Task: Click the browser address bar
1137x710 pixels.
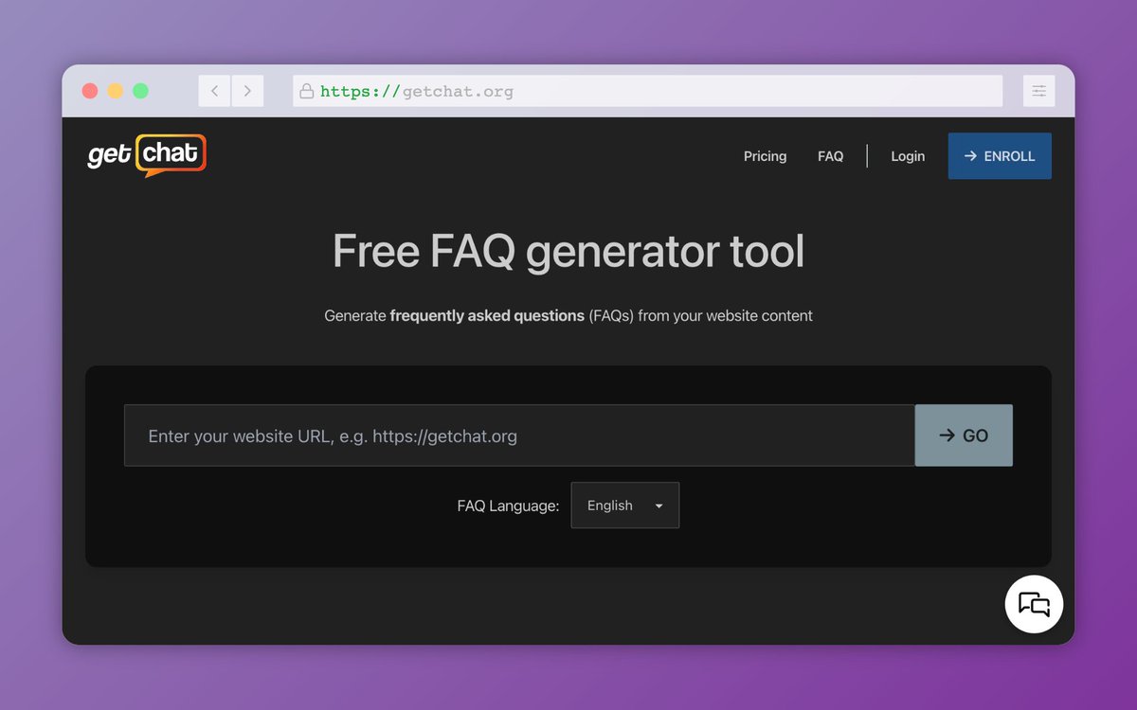Action: pyautogui.click(x=647, y=91)
